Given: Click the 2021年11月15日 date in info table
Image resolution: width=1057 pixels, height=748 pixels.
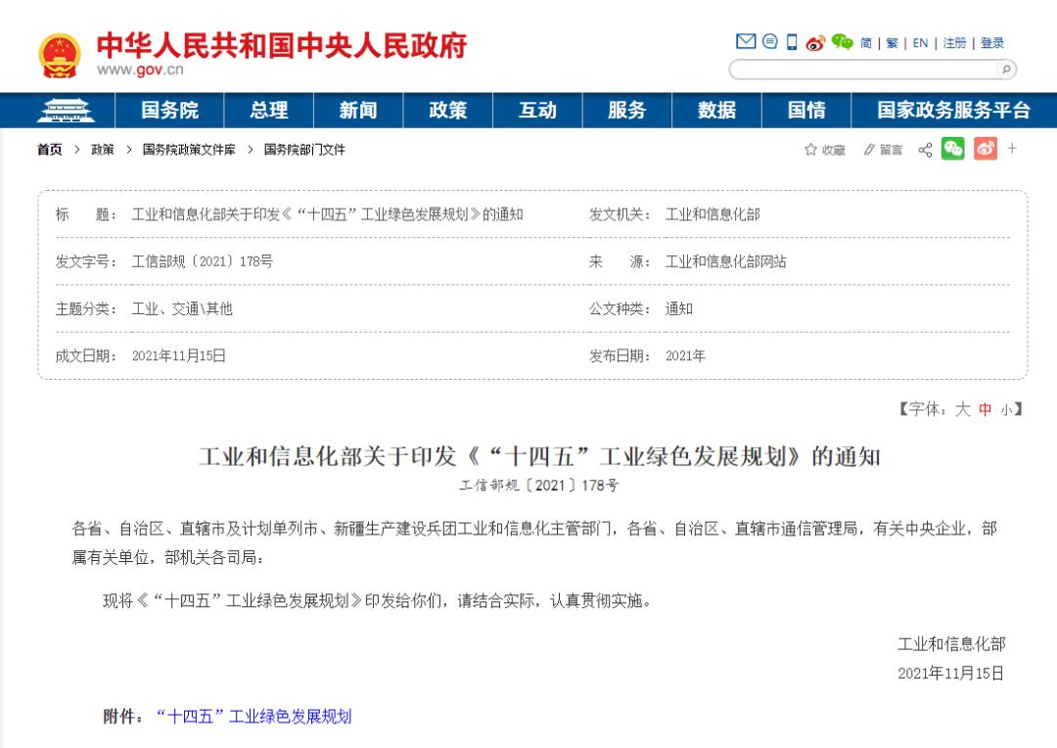Looking at the screenshot, I should point(179,356).
